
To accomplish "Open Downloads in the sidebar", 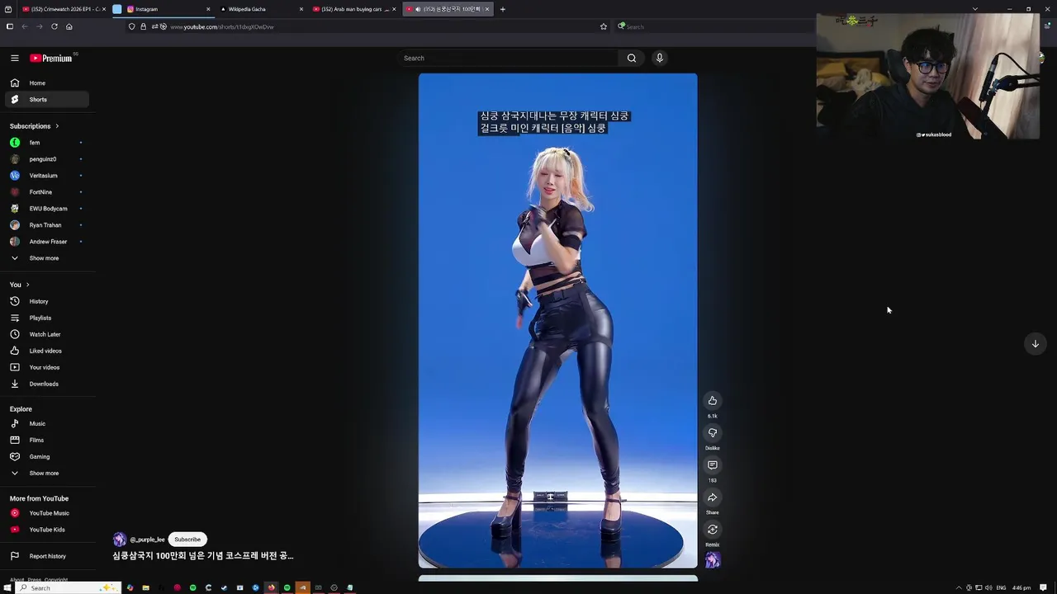I will [x=45, y=384].
